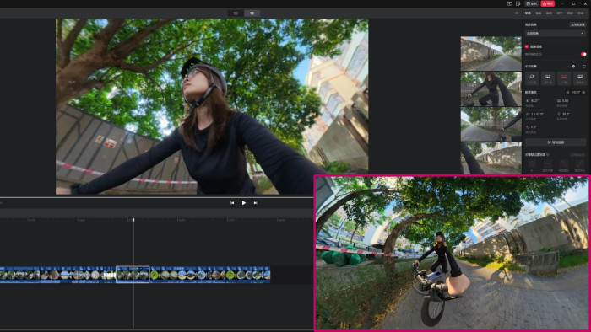Turn off the red toggle switch in side panel
Viewport: 591px width, 332px height.
pos(583,54)
